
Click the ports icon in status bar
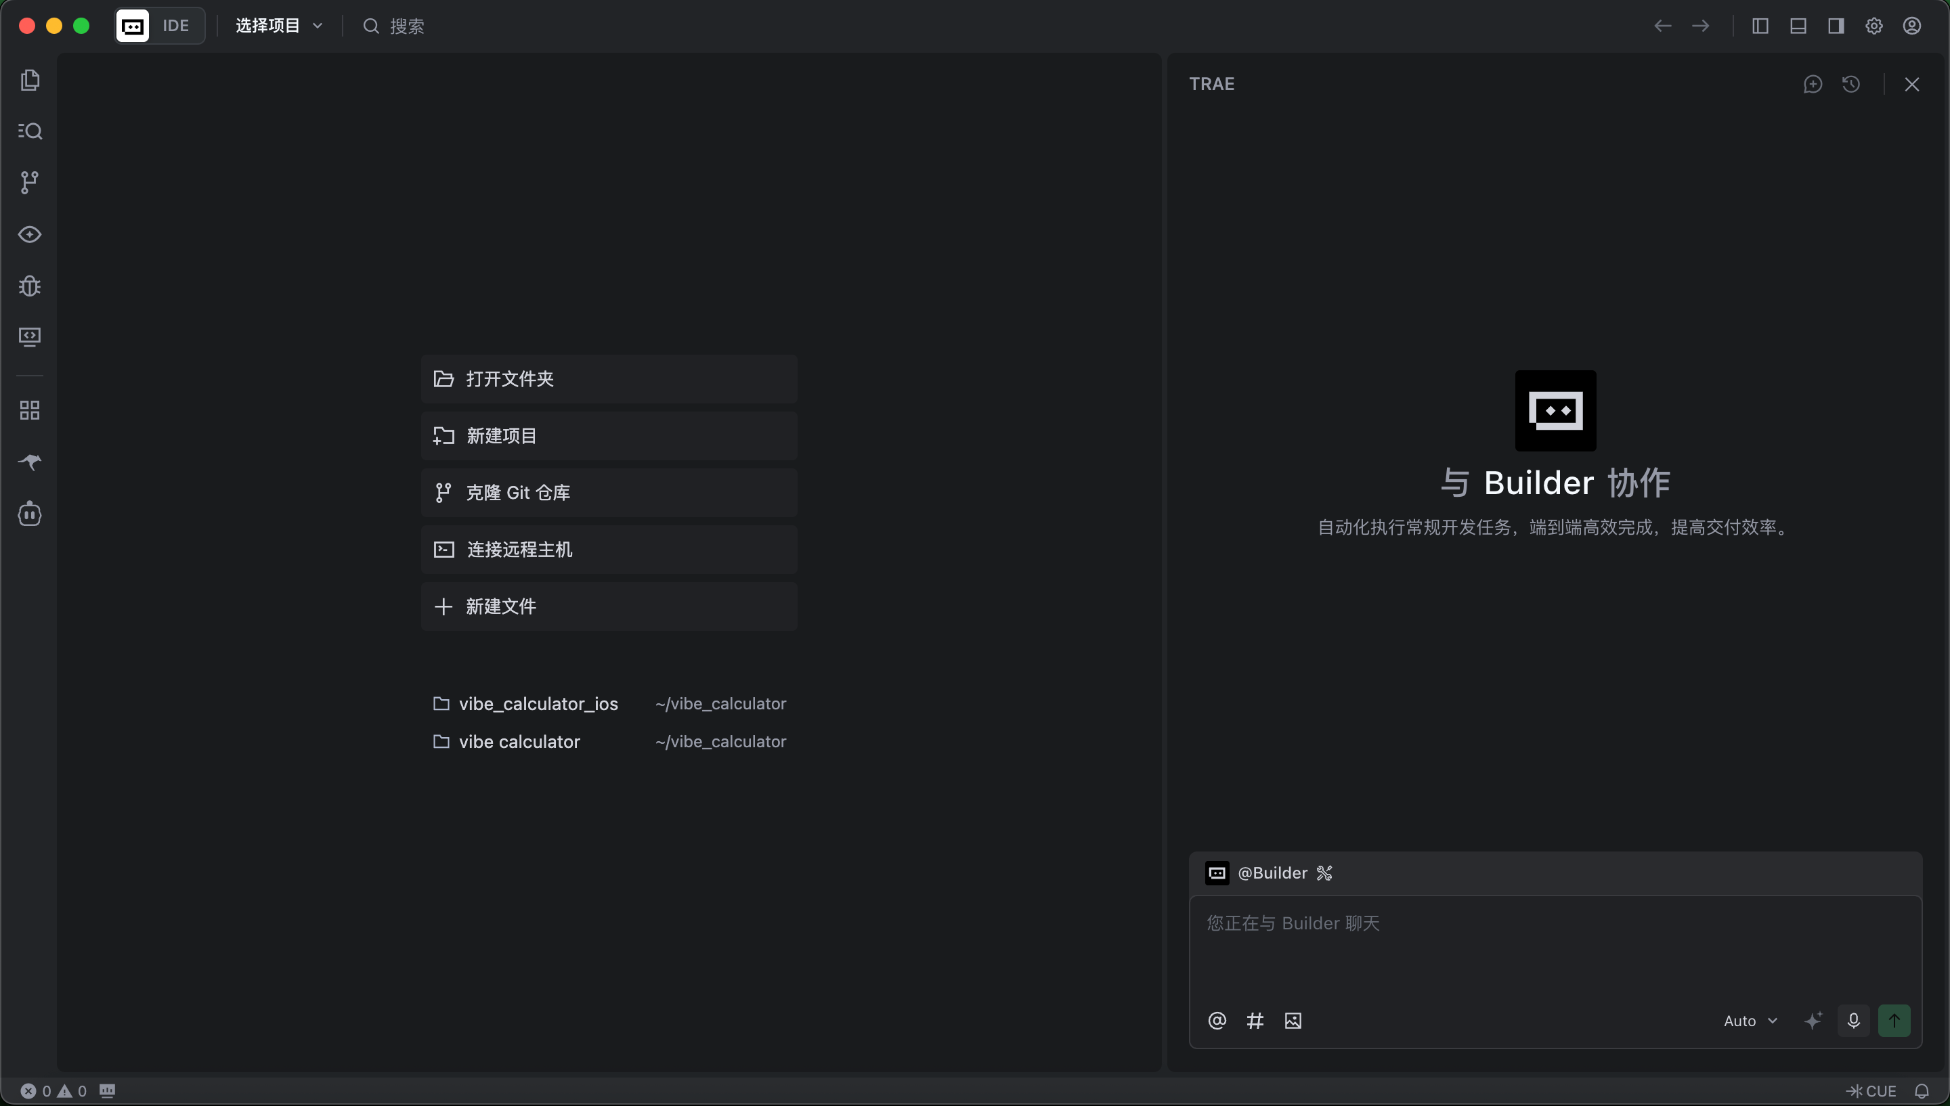coord(107,1091)
